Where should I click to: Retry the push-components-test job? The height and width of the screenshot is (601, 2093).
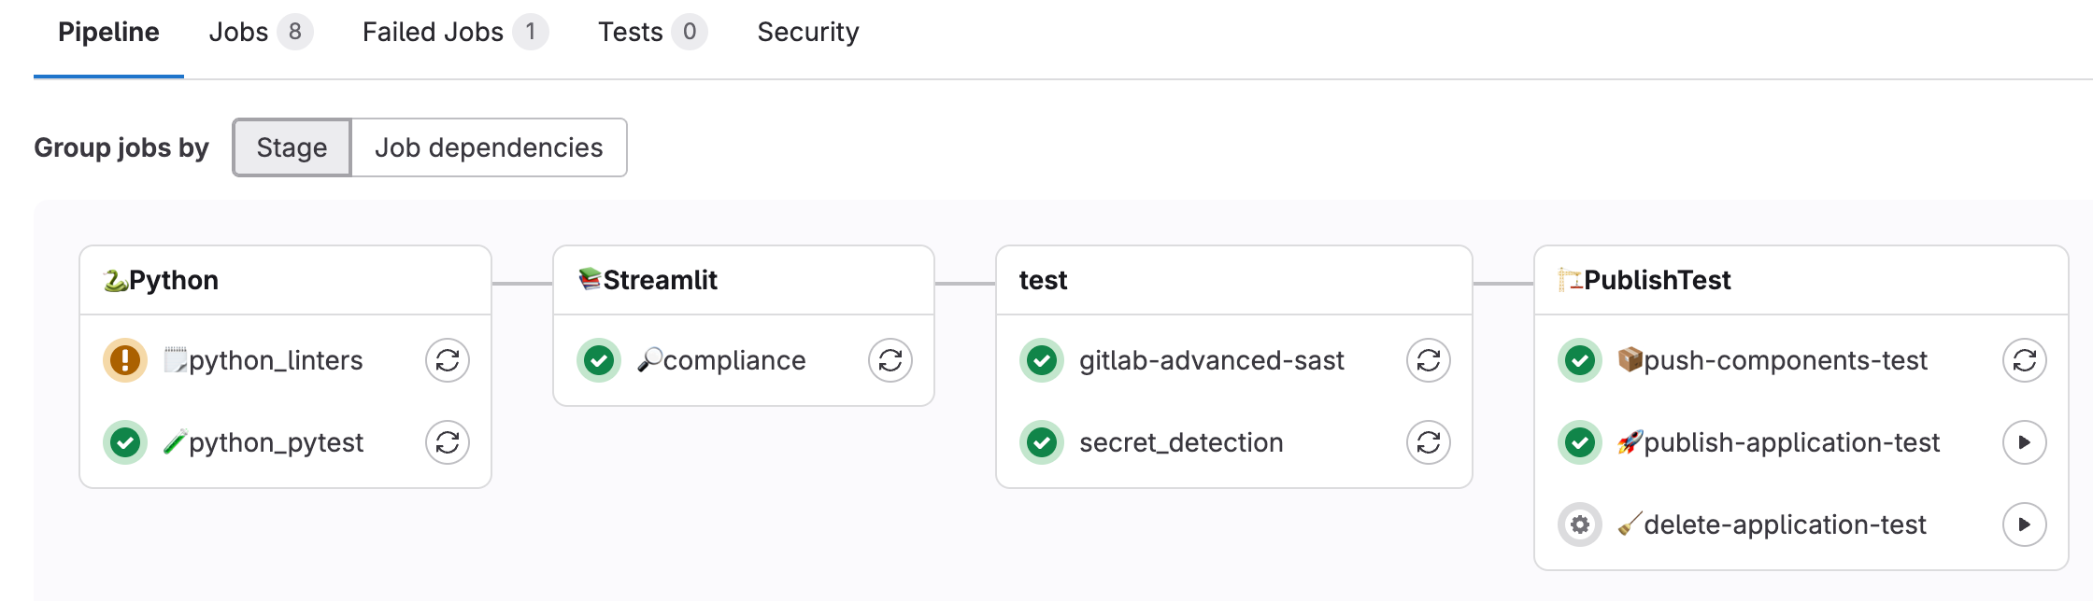2025,360
